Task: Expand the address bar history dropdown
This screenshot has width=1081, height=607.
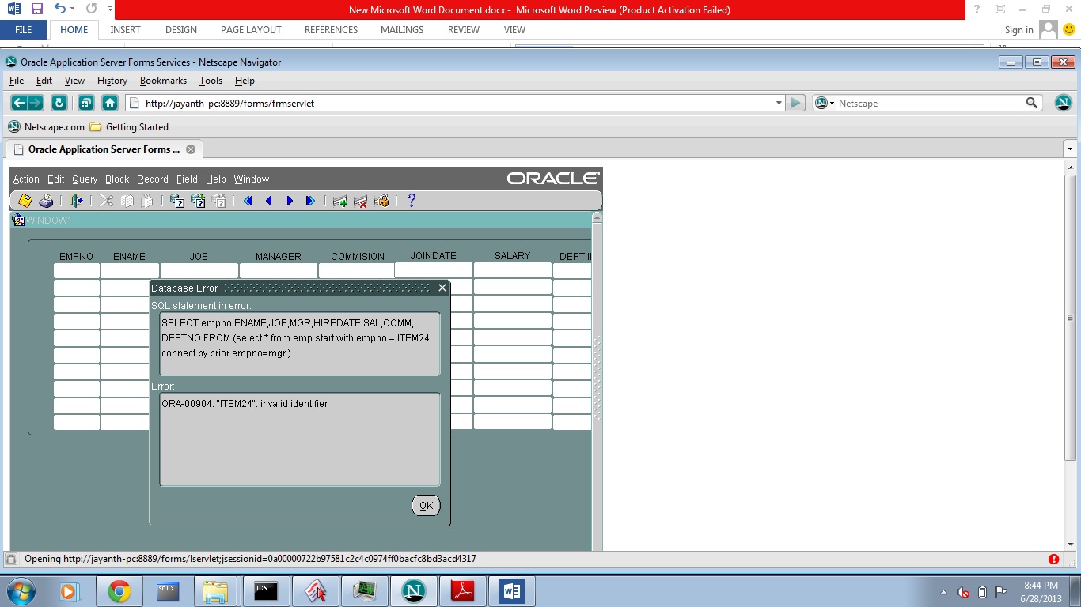Action: tap(779, 103)
